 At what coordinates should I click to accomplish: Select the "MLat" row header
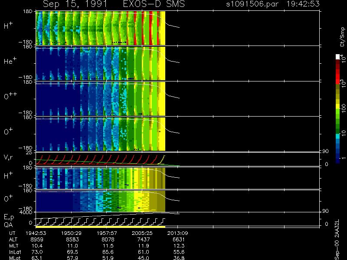pyautogui.click(x=14, y=258)
